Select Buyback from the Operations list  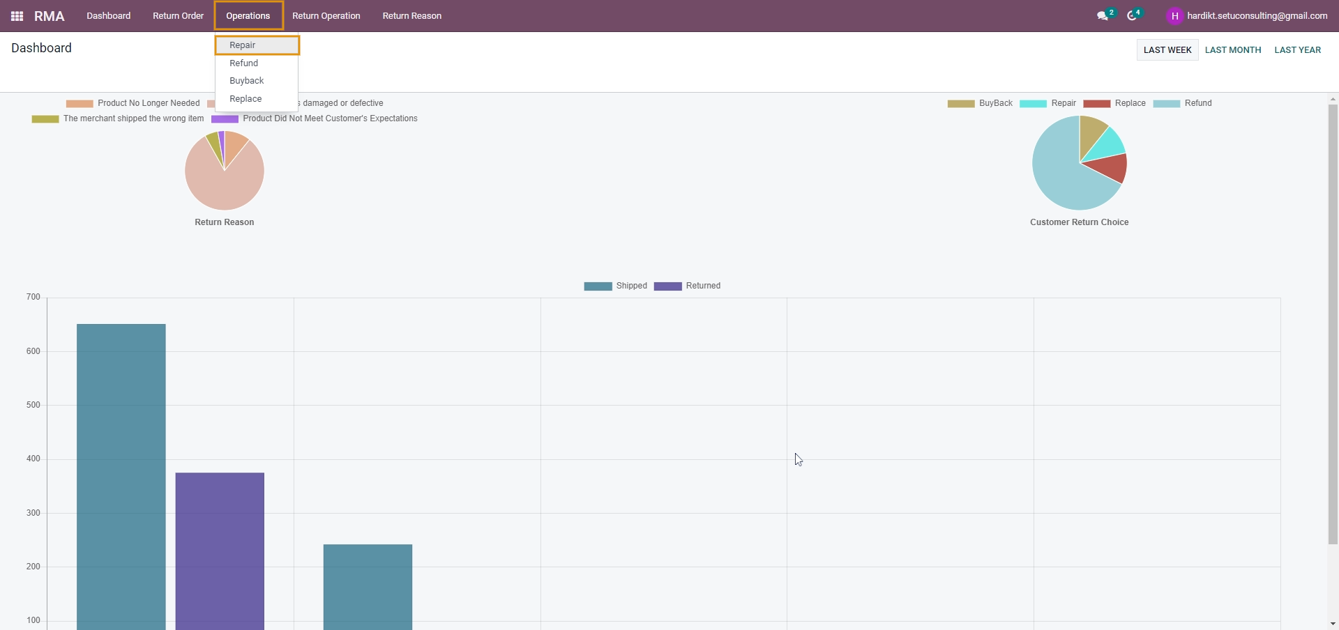(246, 81)
